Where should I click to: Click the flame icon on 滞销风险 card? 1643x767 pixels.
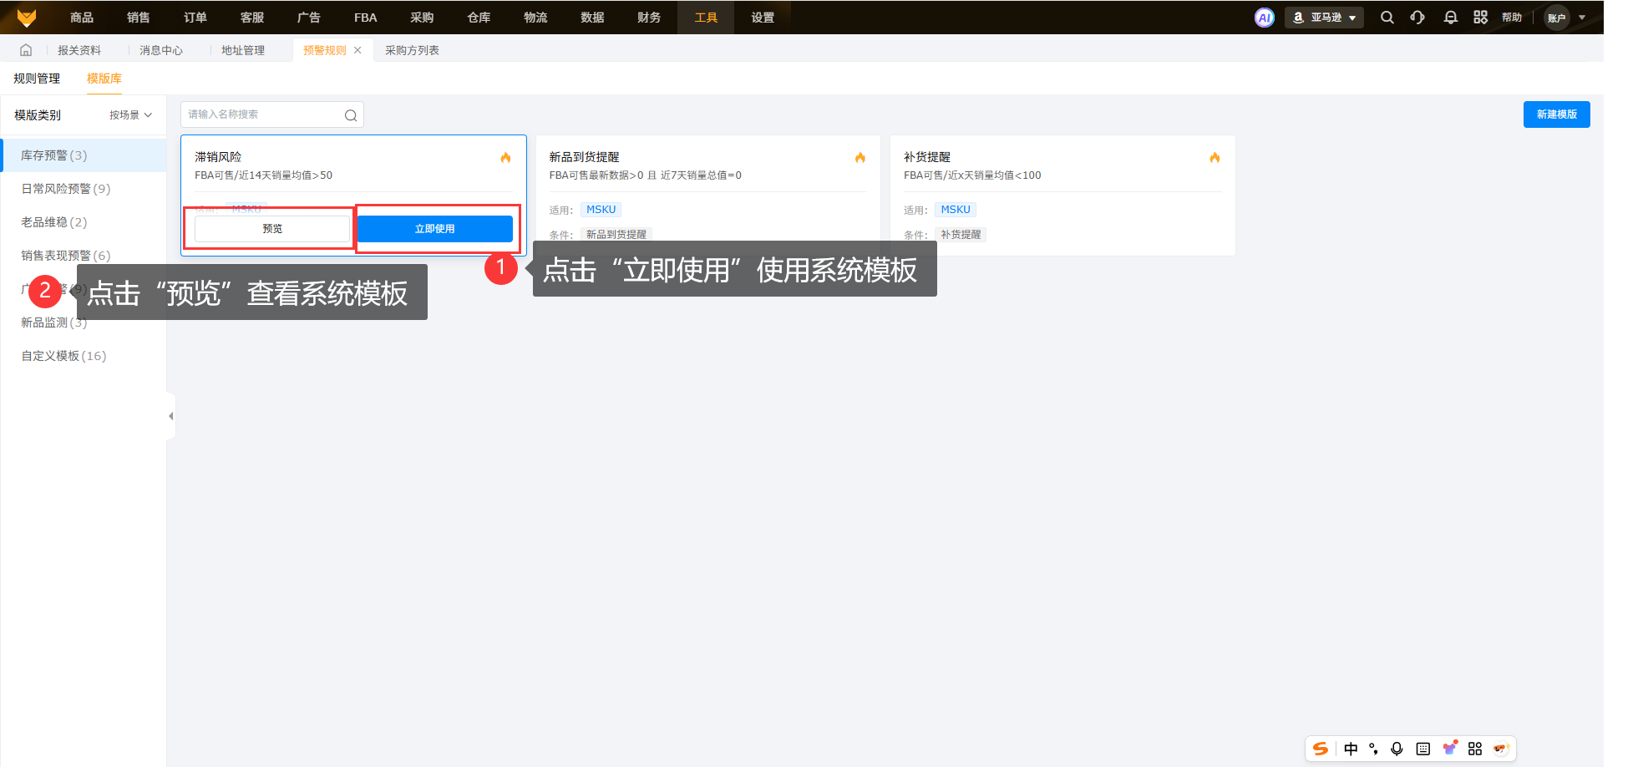point(505,158)
